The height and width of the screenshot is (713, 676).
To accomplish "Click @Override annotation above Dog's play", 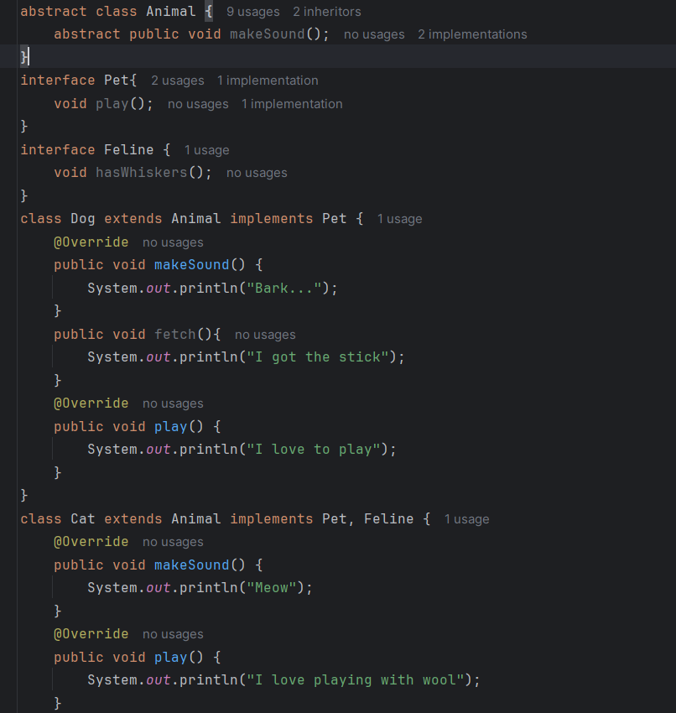I will tap(91, 403).
